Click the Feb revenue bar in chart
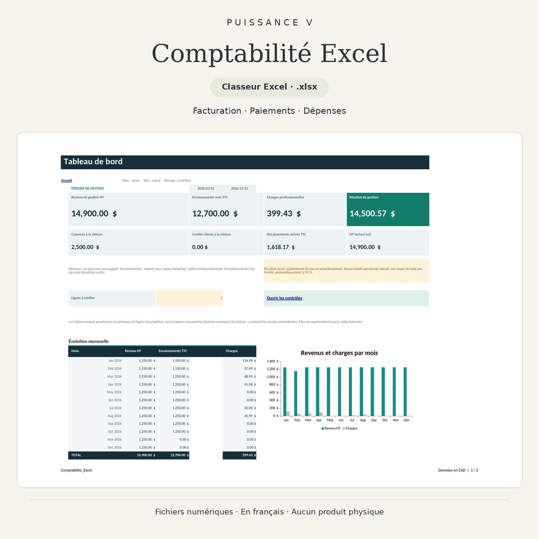The height and width of the screenshot is (539, 539). point(296,393)
